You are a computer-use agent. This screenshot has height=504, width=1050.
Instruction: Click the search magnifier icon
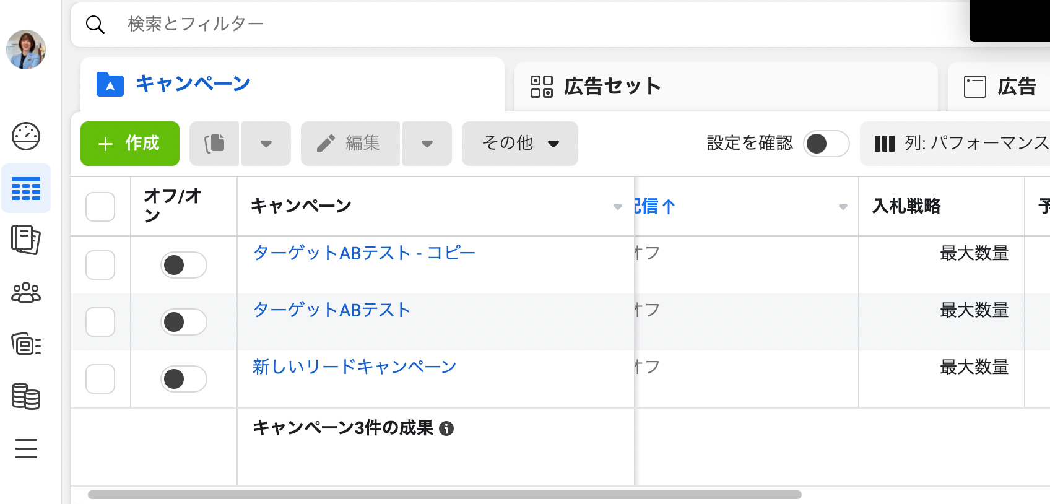95,25
